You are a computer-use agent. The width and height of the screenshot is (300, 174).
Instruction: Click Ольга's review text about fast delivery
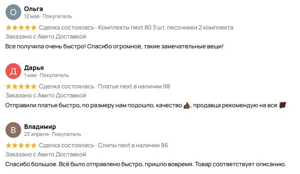115,46
